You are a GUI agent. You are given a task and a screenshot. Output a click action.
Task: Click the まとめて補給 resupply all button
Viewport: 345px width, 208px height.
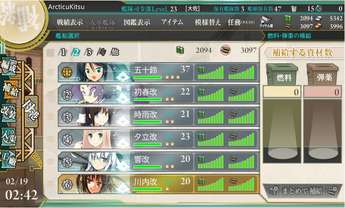tap(302, 191)
